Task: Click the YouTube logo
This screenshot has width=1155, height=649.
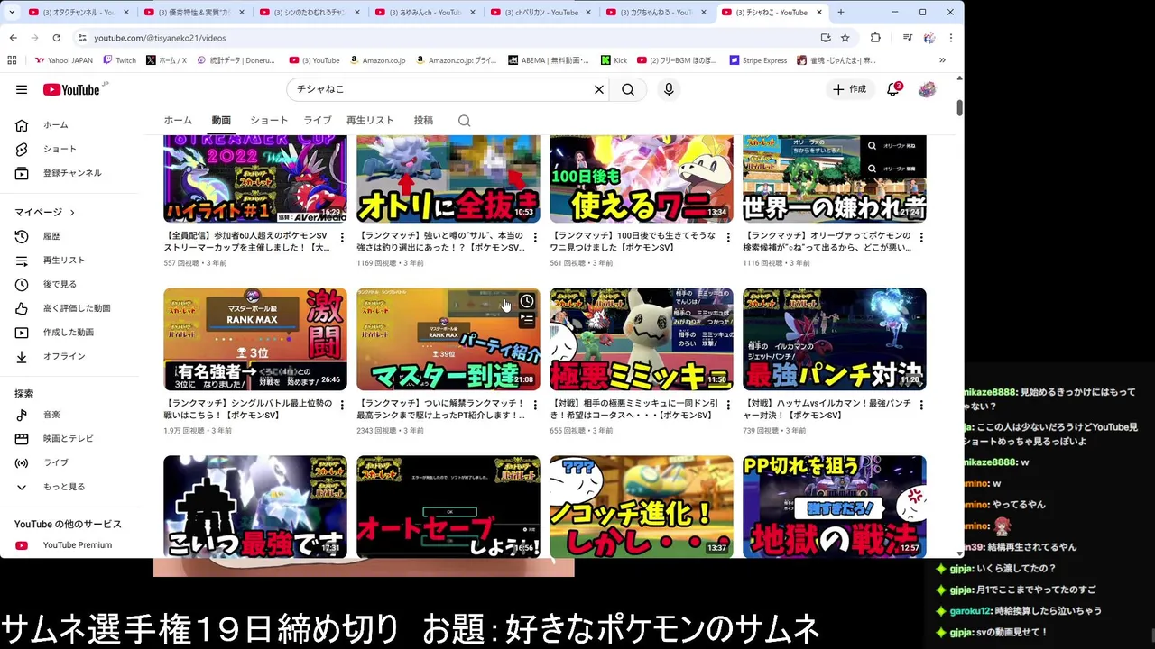Action: tap(72, 89)
